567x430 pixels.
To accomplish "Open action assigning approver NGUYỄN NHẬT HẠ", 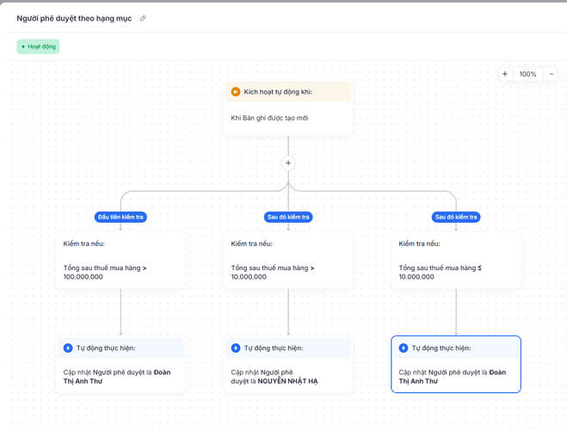I will coord(288,365).
